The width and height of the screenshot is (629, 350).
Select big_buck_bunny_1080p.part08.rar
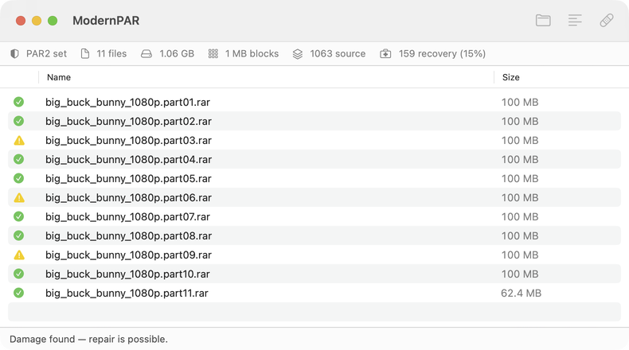[x=314, y=235]
